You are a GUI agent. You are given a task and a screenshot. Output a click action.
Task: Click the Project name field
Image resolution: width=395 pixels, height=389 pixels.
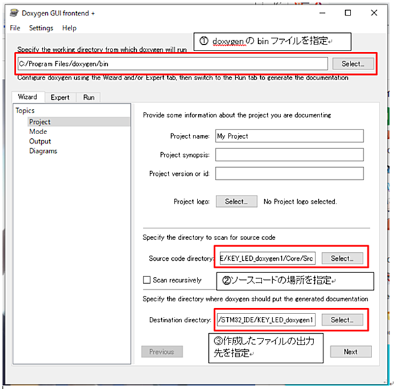pos(289,136)
